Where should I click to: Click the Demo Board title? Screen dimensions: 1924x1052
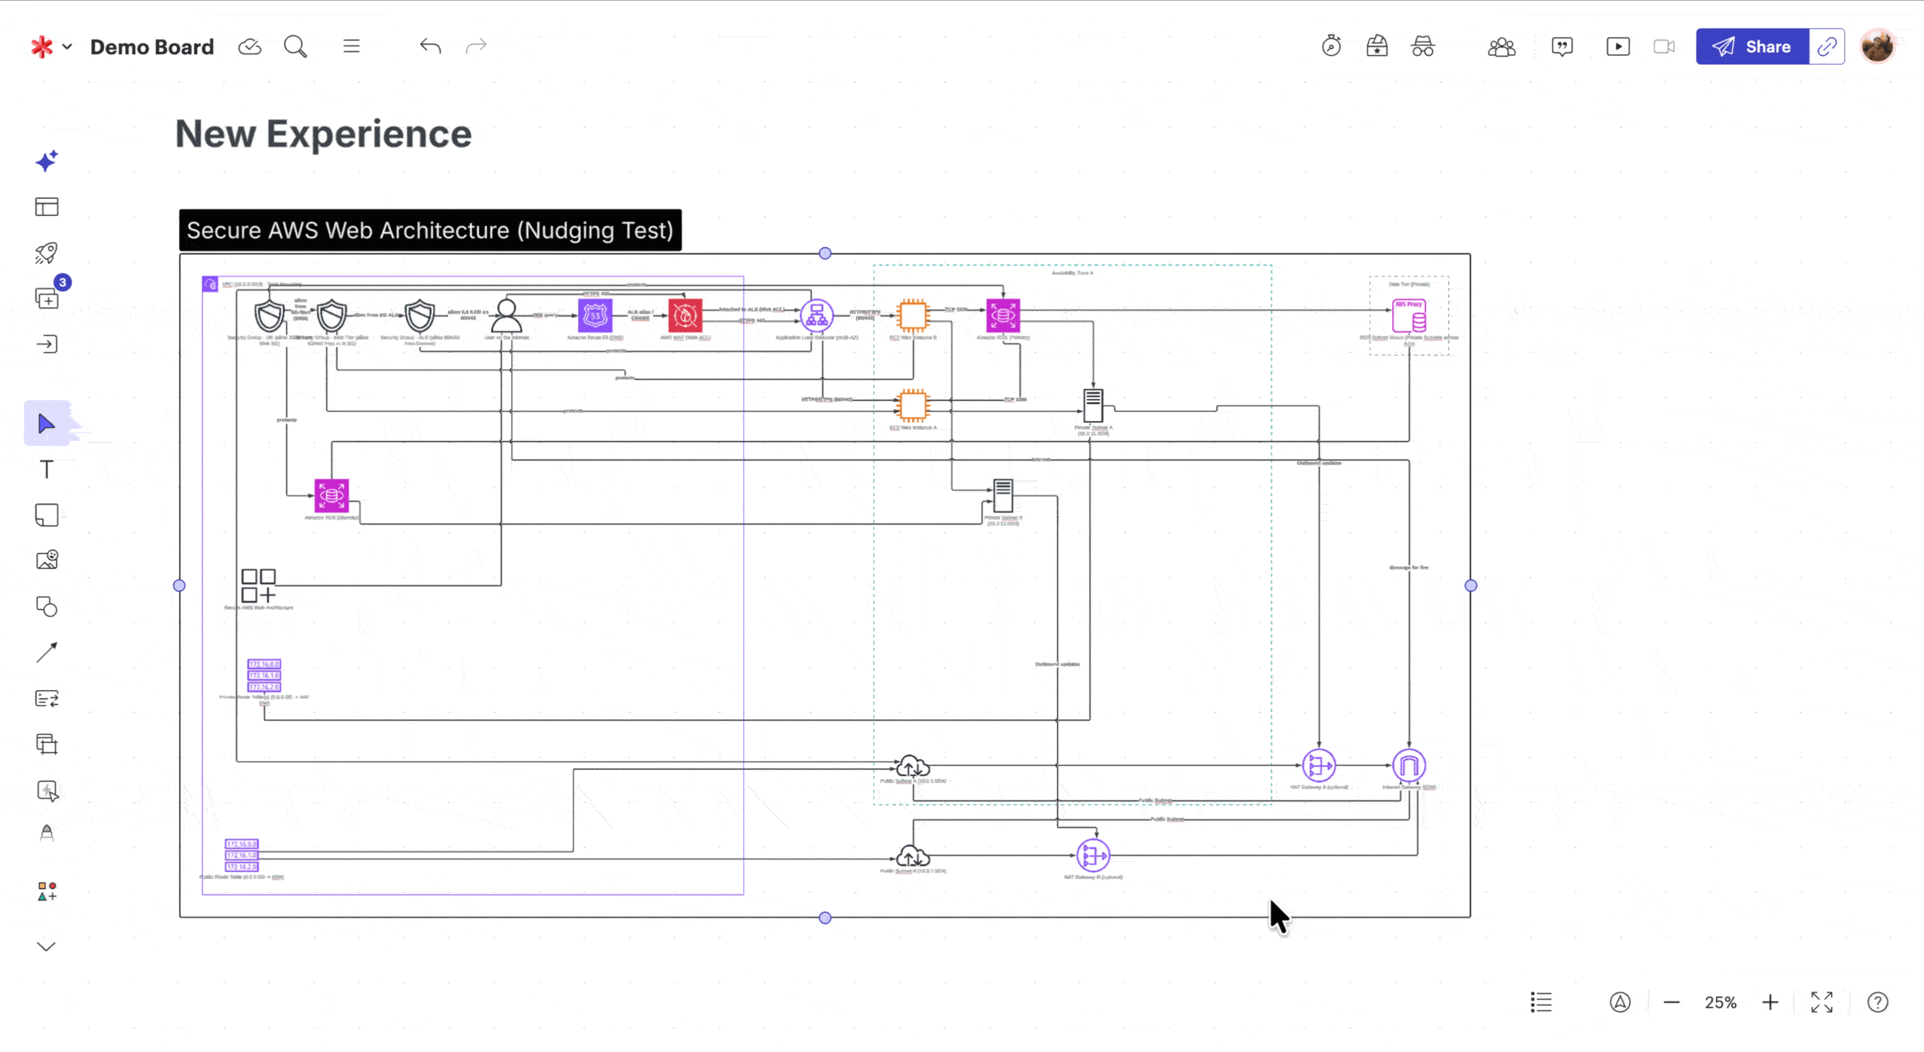click(x=151, y=46)
